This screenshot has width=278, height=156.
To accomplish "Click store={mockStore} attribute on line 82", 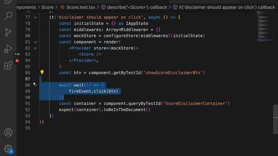I will tap(115, 48).
